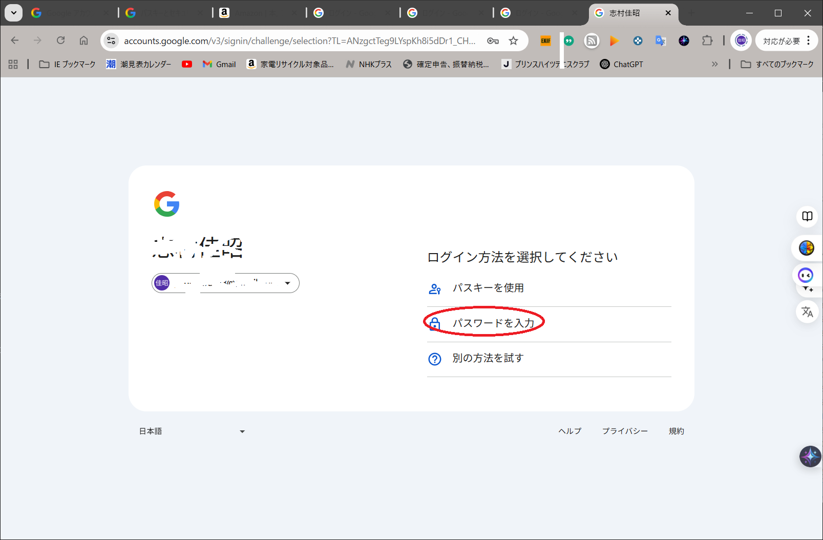Open the RSS feed extension icon
Viewport: 823px width, 540px height.
click(x=592, y=41)
